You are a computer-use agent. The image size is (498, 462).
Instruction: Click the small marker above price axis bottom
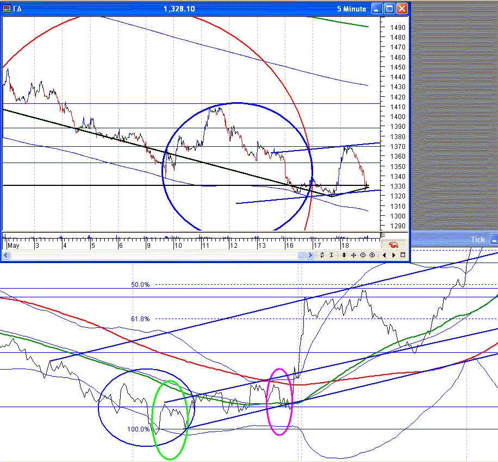click(382, 235)
